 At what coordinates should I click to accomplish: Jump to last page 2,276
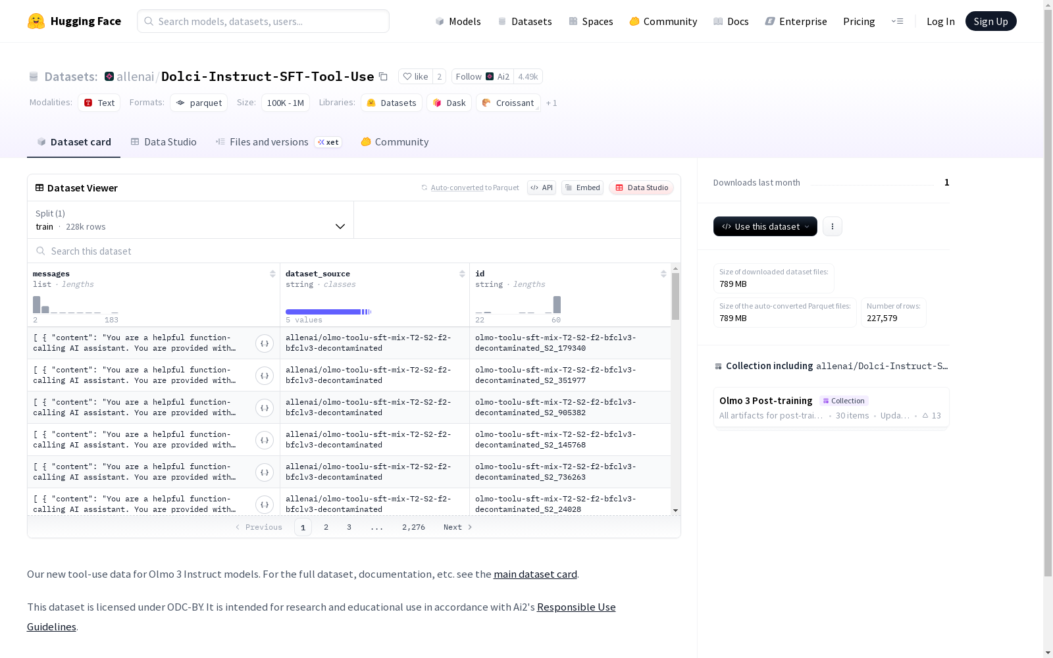click(413, 527)
